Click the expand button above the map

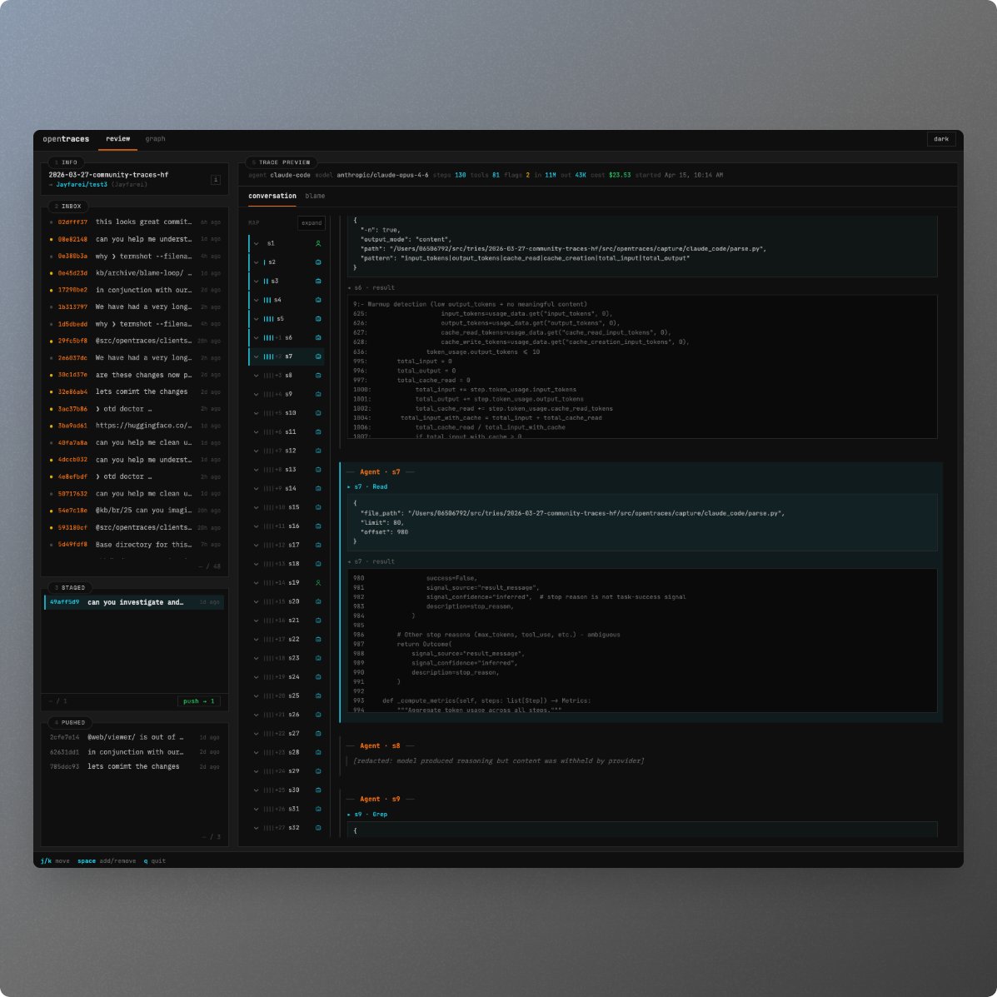[312, 223]
